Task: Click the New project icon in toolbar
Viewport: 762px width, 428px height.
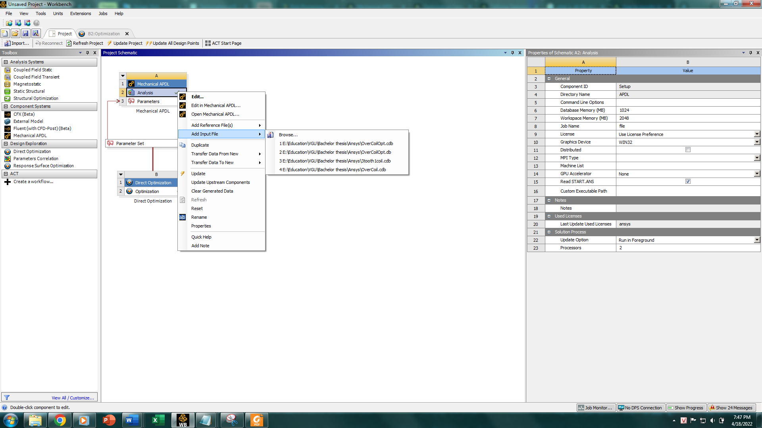Action: click(5, 34)
